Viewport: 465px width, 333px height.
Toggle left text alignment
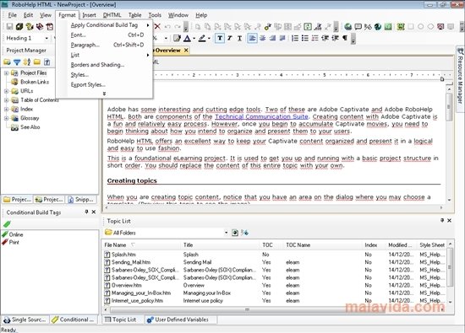(252, 38)
